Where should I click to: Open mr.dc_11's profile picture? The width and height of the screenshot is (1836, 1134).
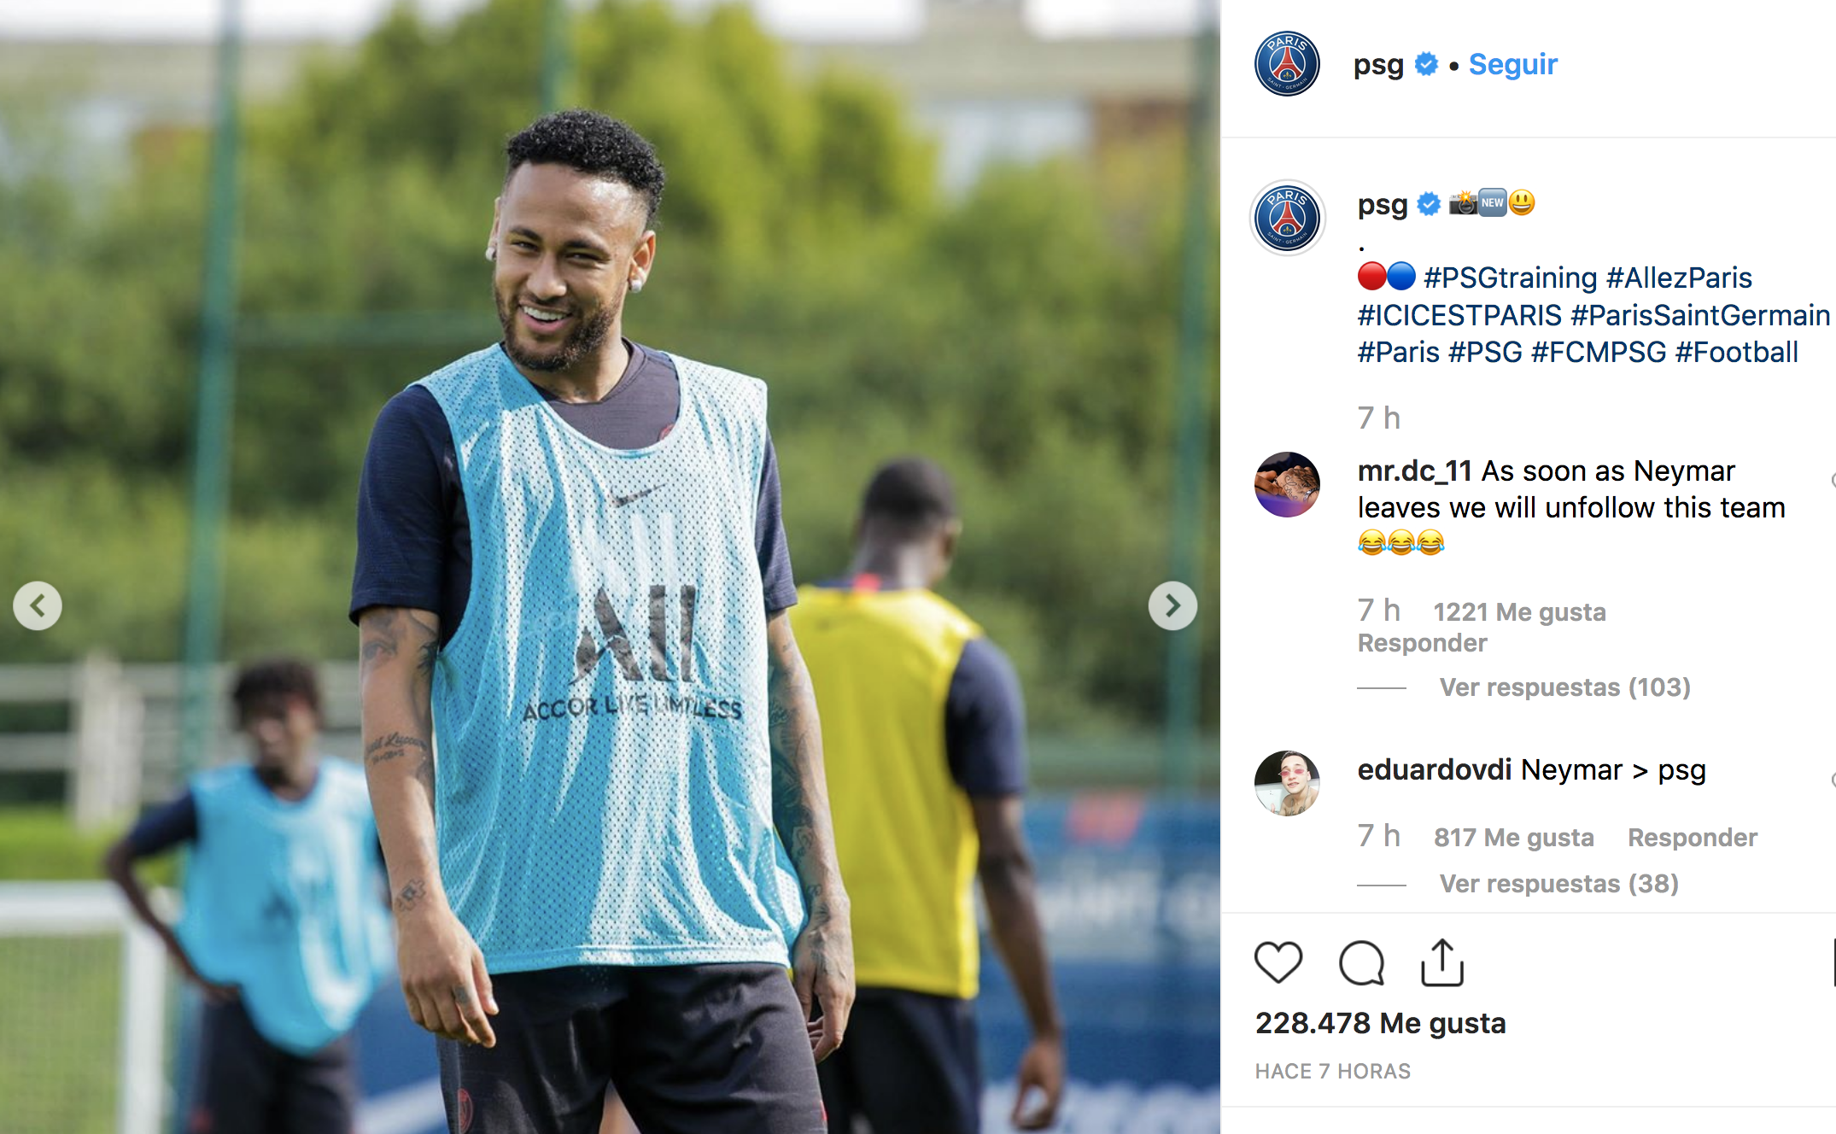[x=1287, y=485]
